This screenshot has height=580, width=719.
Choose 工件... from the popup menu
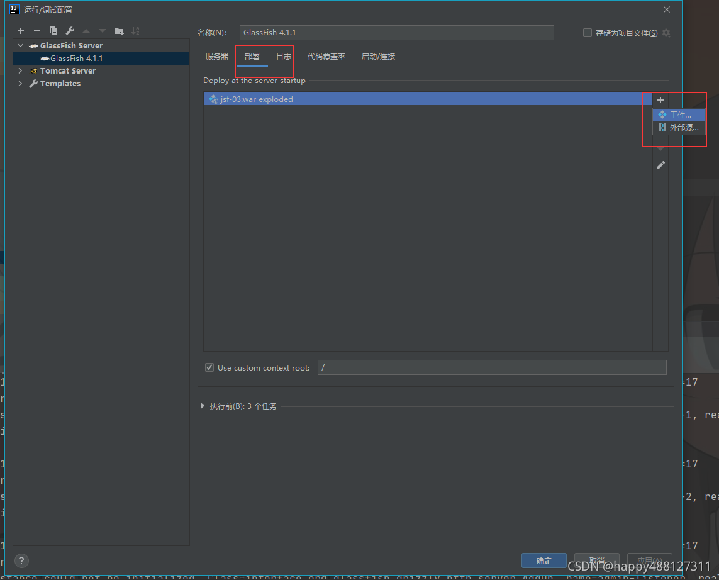679,114
